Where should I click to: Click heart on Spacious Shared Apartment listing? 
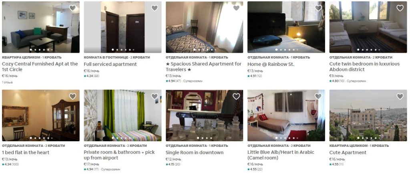click(x=236, y=8)
